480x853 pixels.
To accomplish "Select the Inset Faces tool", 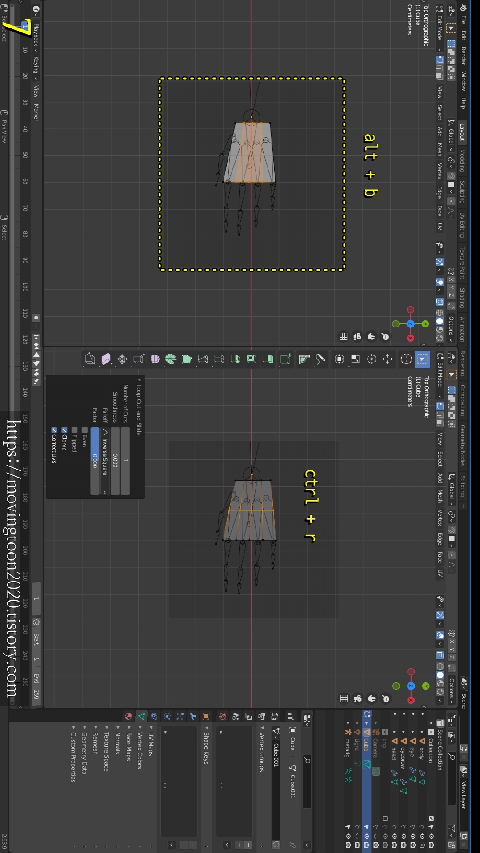I will [252, 359].
